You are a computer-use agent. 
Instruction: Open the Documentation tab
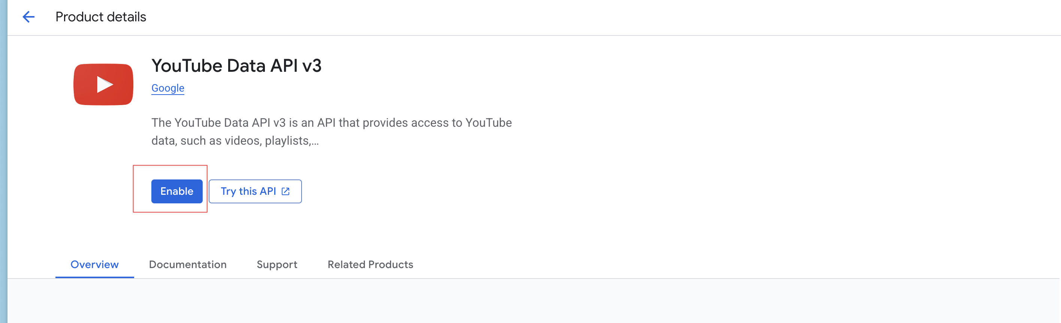coord(188,264)
